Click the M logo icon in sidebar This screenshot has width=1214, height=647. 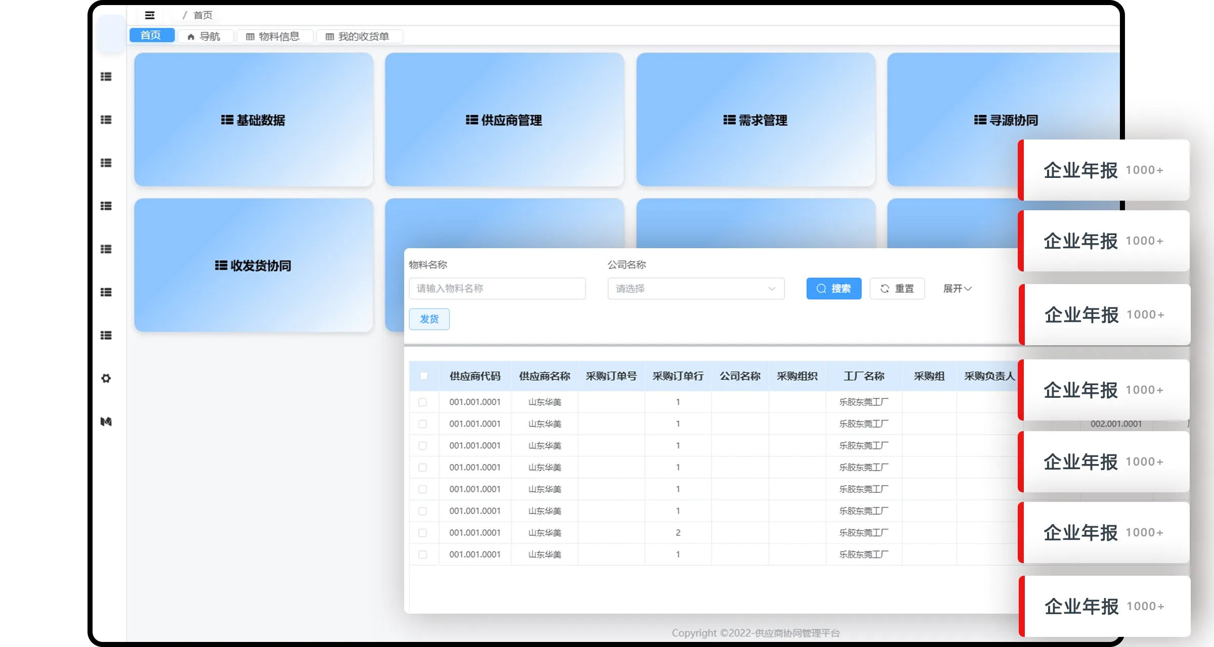pyautogui.click(x=106, y=422)
